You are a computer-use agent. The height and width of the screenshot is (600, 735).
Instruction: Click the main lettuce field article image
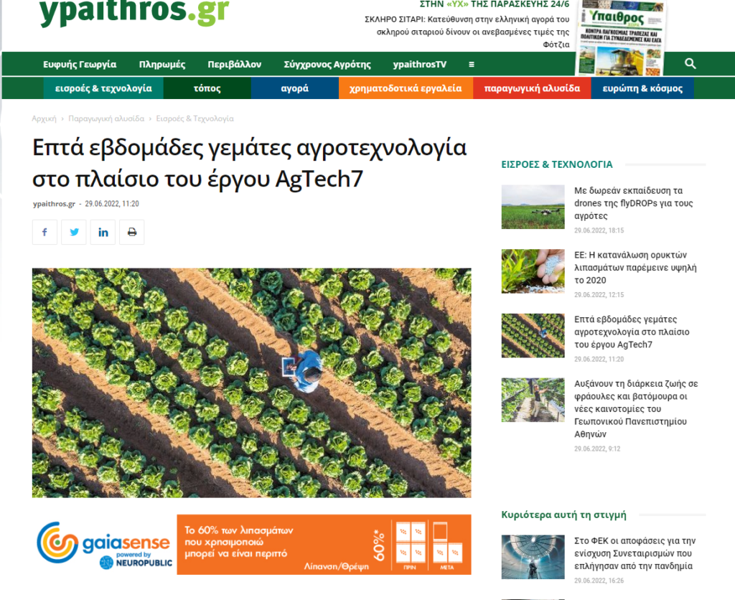coord(252,383)
